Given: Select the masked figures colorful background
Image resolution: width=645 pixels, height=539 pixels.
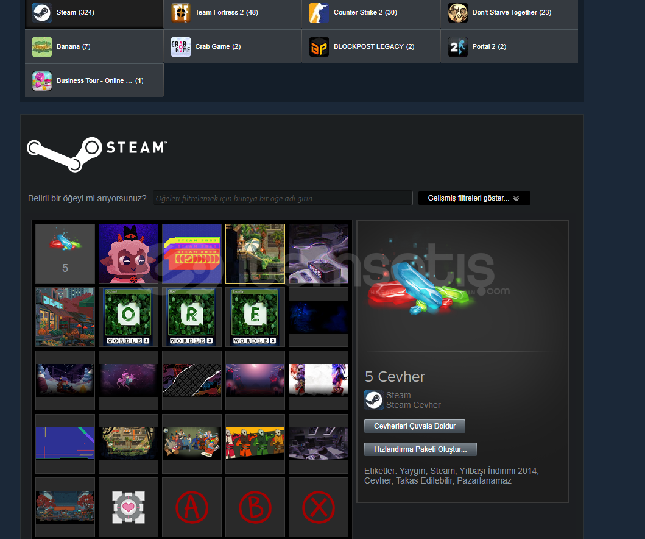Looking at the screenshot, I should coord(255,444).
